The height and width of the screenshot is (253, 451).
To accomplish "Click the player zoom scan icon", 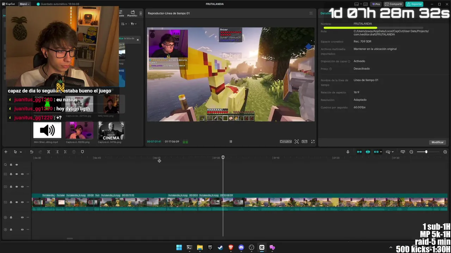I will coord(297,142).
